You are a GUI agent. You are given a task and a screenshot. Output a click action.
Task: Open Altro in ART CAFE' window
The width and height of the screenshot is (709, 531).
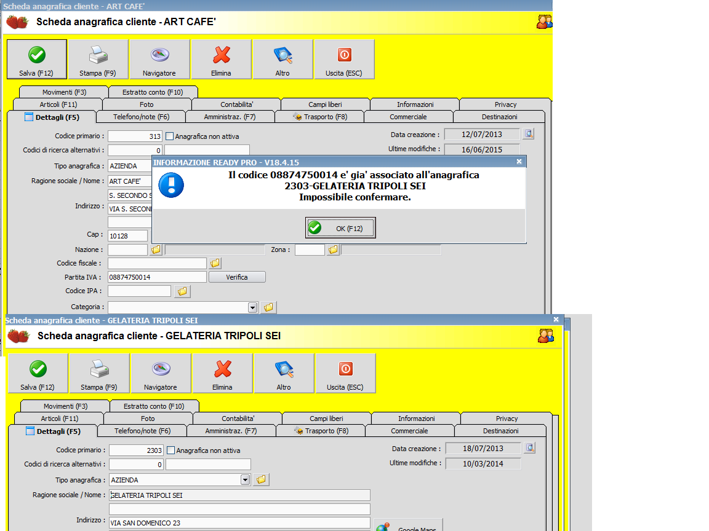click(282, 59)
